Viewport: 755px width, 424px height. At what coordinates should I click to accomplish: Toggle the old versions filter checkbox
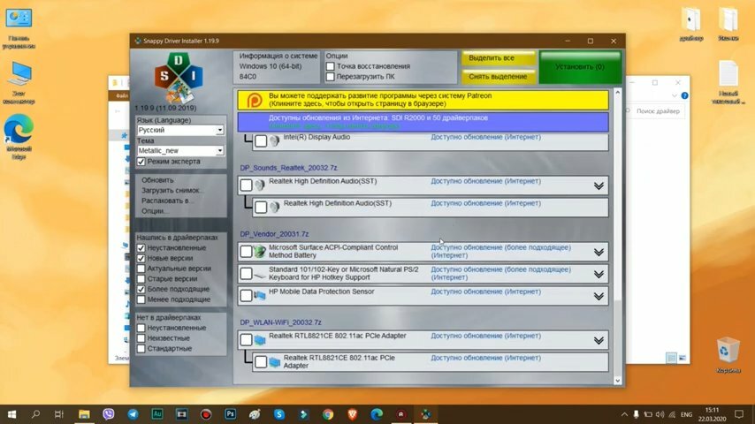[x=141, y=278]
